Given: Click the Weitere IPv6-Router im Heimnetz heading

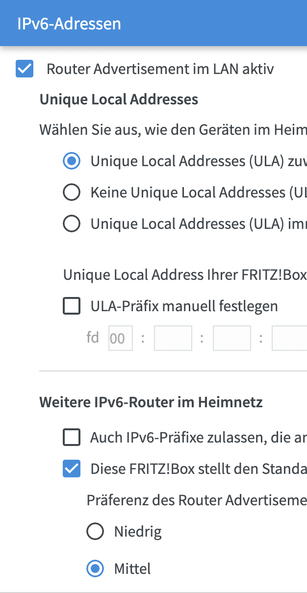Looking at the screenshot, I should coord(151,402).
